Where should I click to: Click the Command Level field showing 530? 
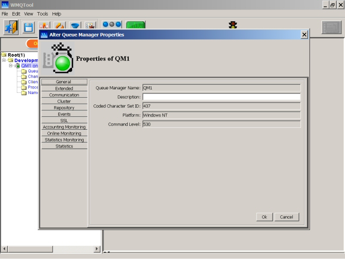(221, 124)
